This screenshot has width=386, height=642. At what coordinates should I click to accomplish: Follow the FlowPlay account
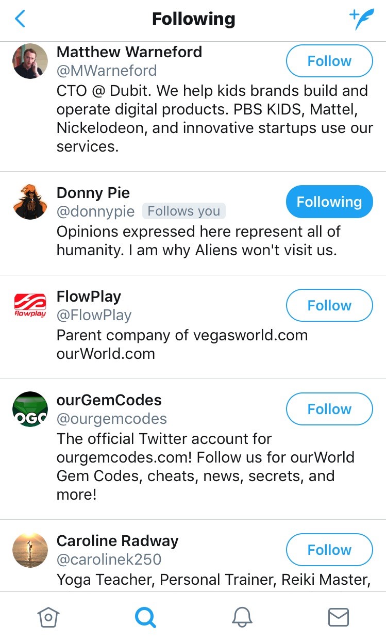pyautogui.click(x=329, y=305)
